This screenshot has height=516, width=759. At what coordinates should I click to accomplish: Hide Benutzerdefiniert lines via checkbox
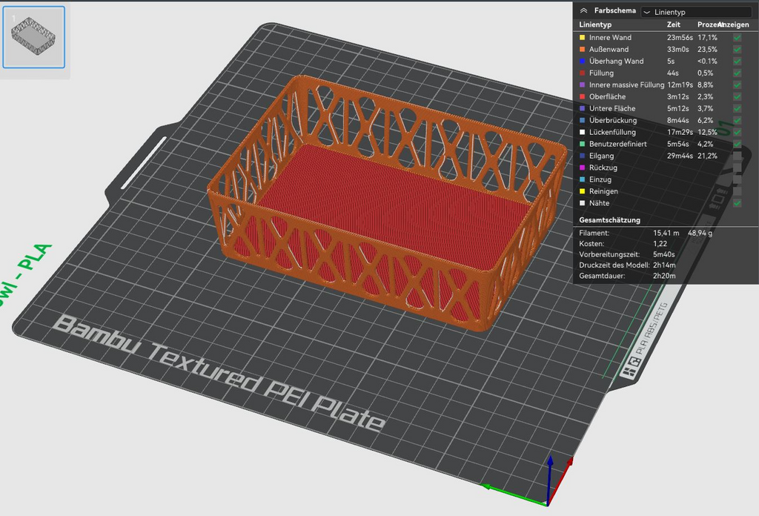738,144
